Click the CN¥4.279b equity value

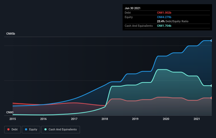point(164,17)
